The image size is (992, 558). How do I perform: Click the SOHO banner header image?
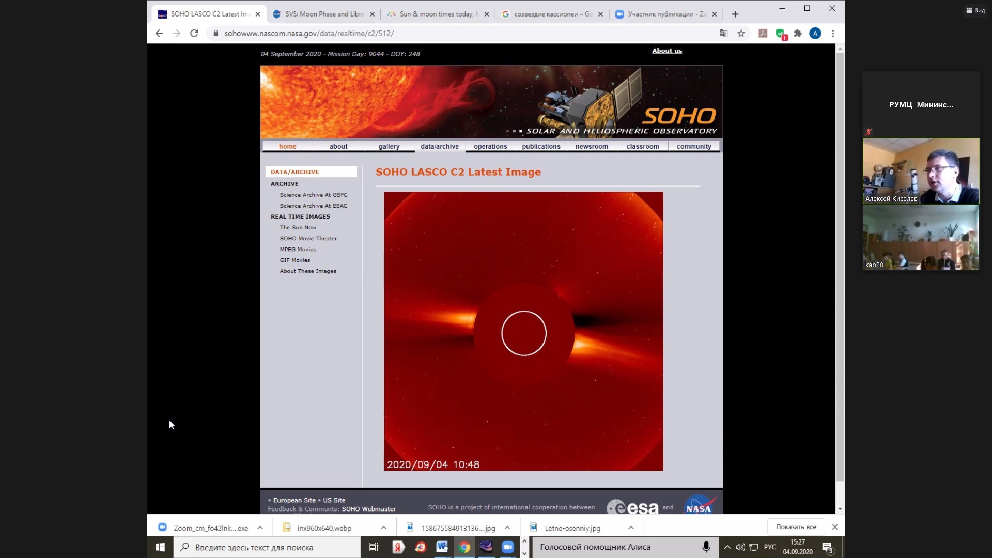tap(491, 102)
